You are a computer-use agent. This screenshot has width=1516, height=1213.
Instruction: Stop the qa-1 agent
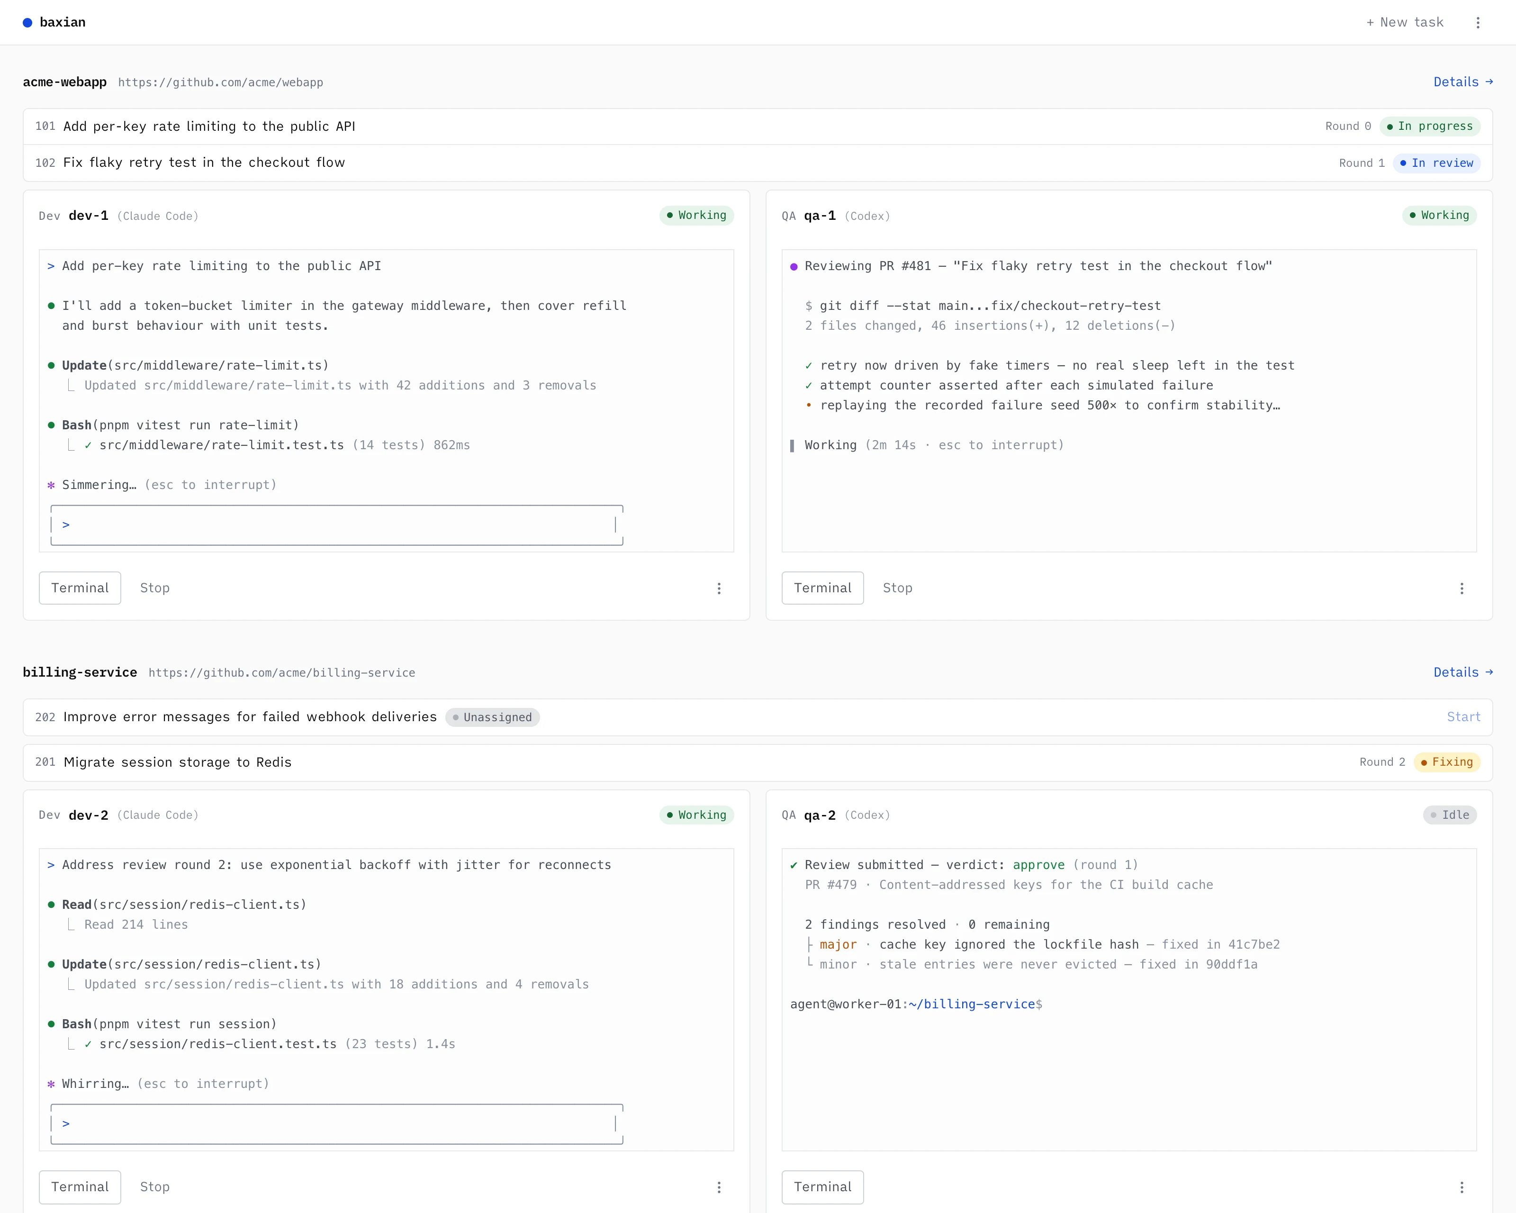[x=897, y=588]
